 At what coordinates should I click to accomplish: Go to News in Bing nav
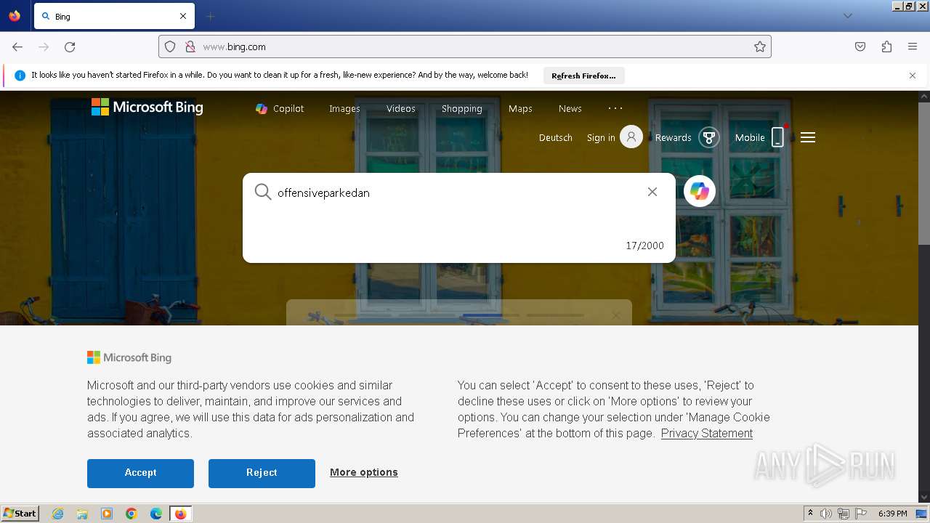click(x=570, y=108)
